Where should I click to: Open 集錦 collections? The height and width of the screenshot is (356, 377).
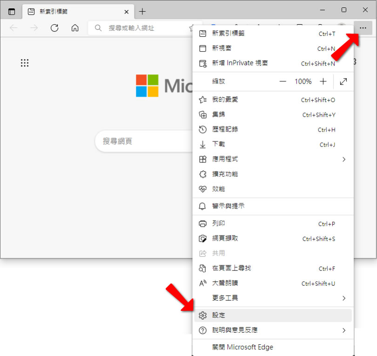coord(273,114)
